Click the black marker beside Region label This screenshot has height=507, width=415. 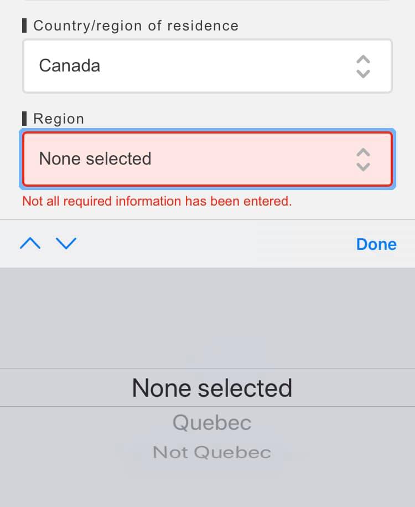coord(24,119)
